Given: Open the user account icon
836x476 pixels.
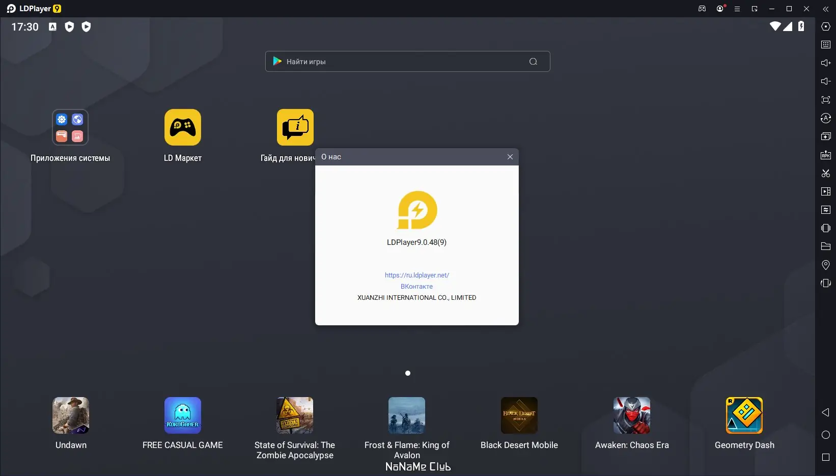Looking at the screenshot, I should click(720, 9).
